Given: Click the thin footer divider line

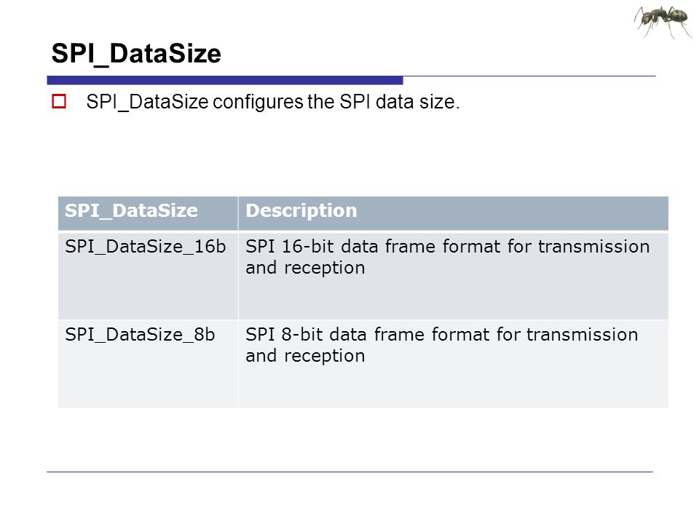Looking at the screenshot, I should click(x=350, y=472).
